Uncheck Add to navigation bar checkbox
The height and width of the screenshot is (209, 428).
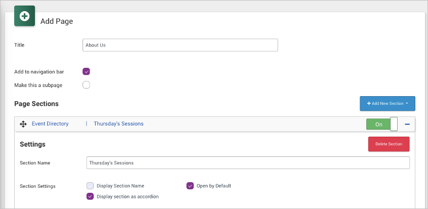pyautogui.click(x=86, y=72)
